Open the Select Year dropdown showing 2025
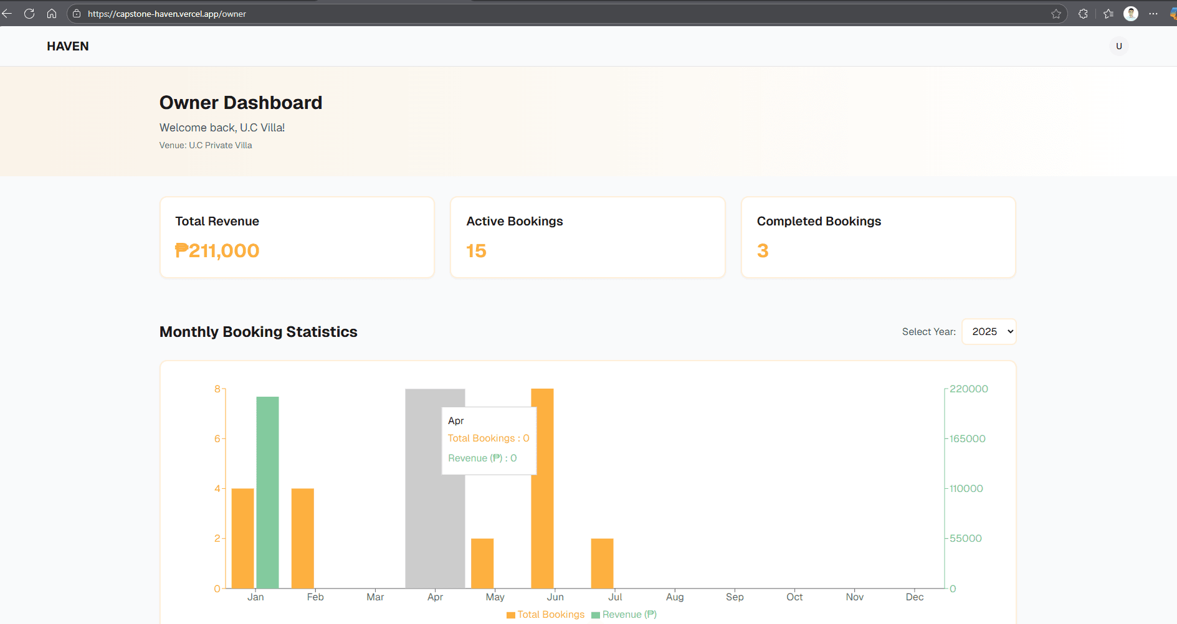Viewport: 1177px width, 624px height. pos(989,331)
